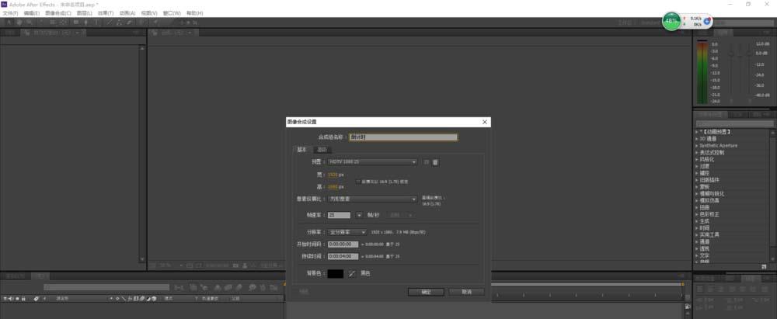Switch to the Advanced tab in the dialog
The width and height of the screenshot is (777, 319).
[322, 150]
